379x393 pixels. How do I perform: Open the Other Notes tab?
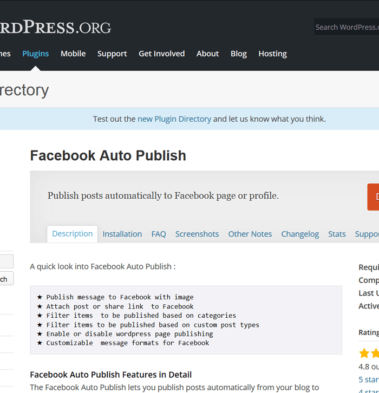pyautogui.click(x=250, y=234)
